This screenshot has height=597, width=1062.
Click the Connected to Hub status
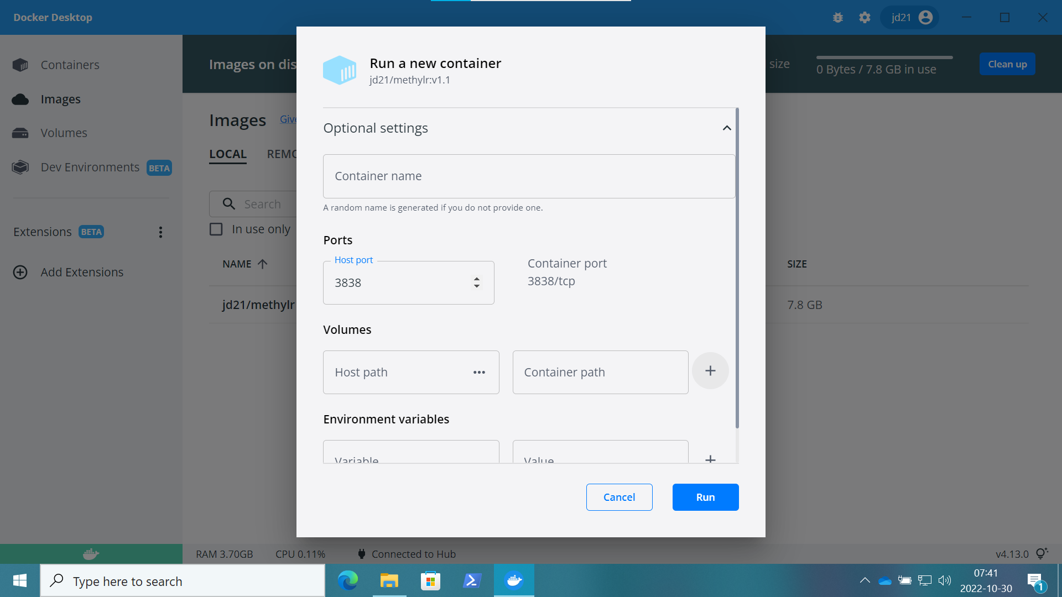point(407,554)
